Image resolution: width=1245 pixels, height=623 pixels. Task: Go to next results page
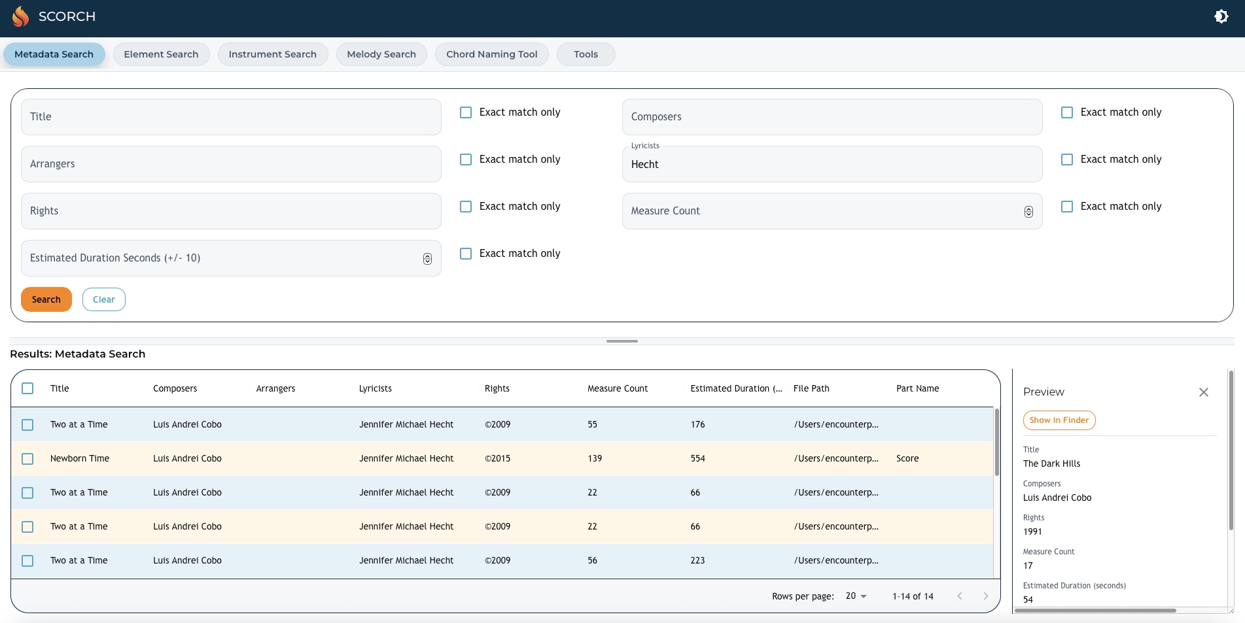coord(985,596)
